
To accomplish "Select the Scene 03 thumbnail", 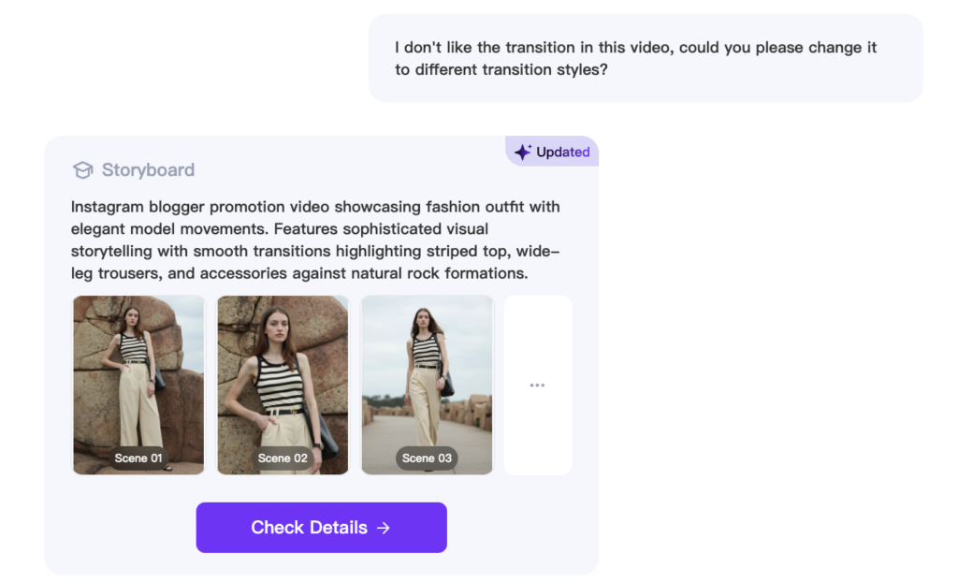I will point(427,385).
